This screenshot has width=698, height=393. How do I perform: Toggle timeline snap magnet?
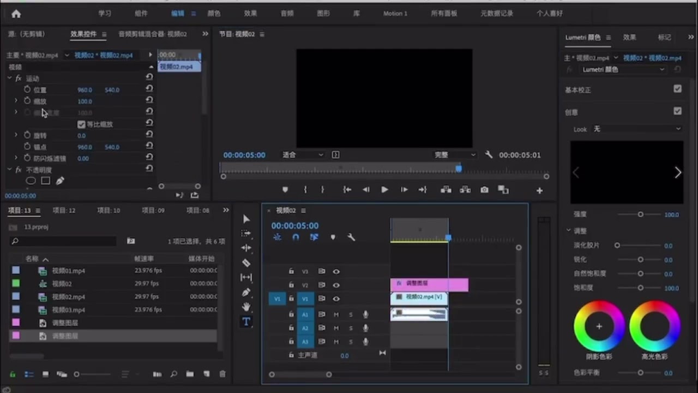coord(296,237)
